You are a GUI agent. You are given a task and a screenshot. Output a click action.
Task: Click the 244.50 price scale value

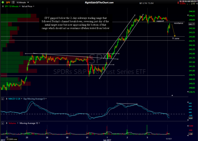click(192, 11)
